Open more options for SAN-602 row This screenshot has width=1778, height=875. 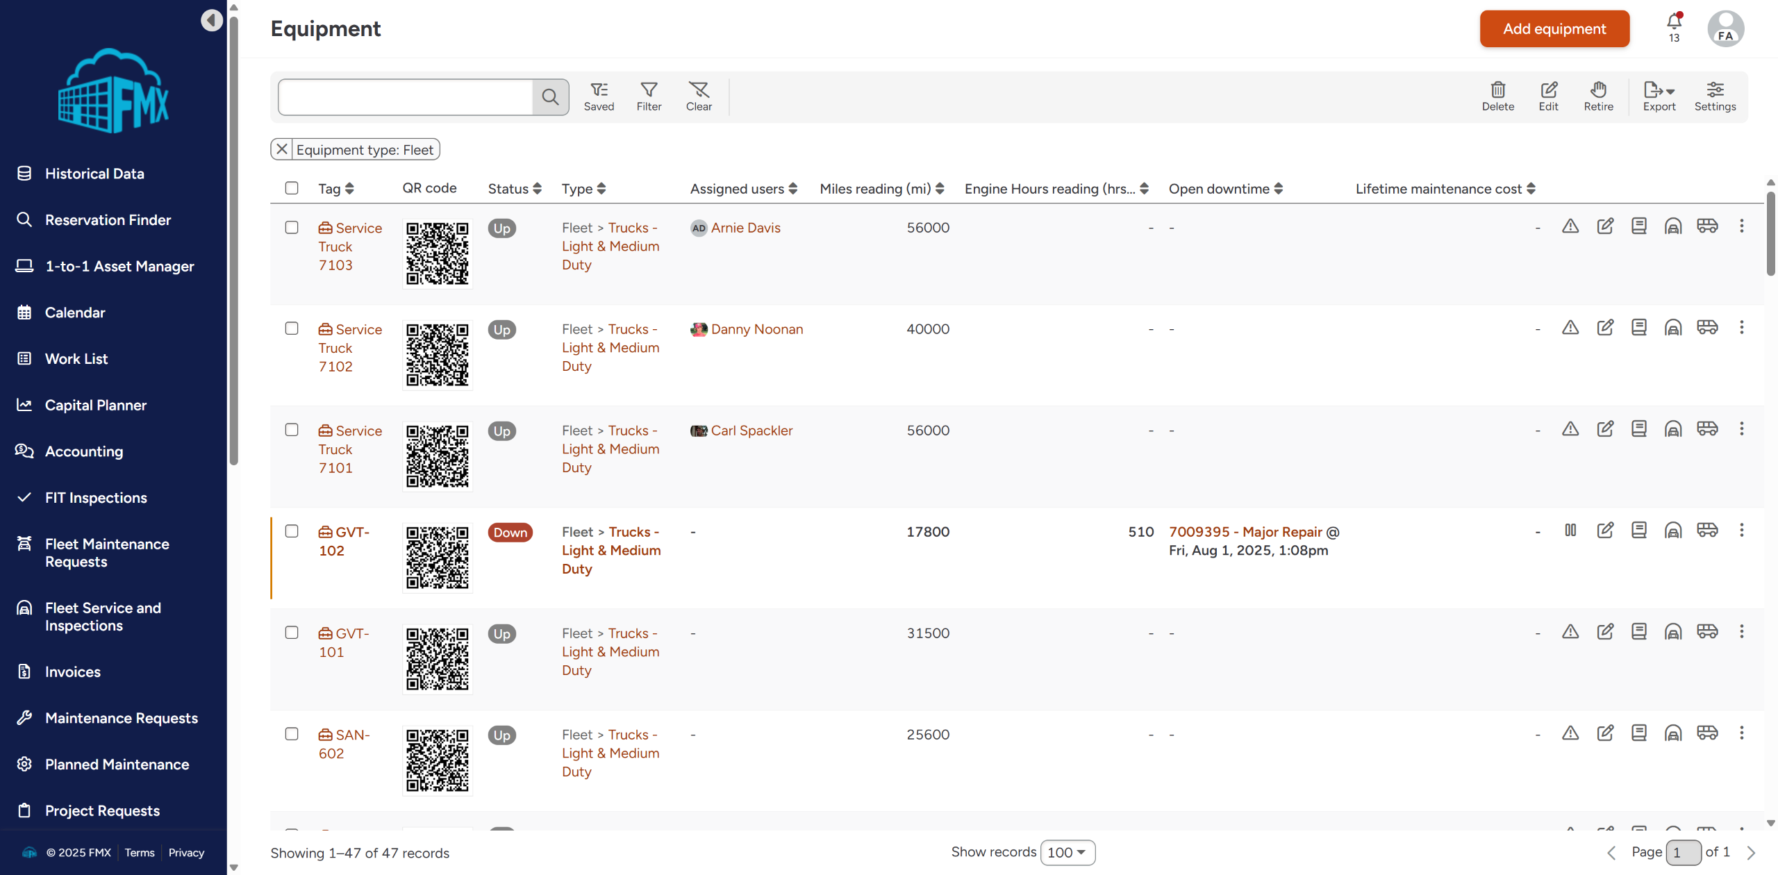point(1741,733)
